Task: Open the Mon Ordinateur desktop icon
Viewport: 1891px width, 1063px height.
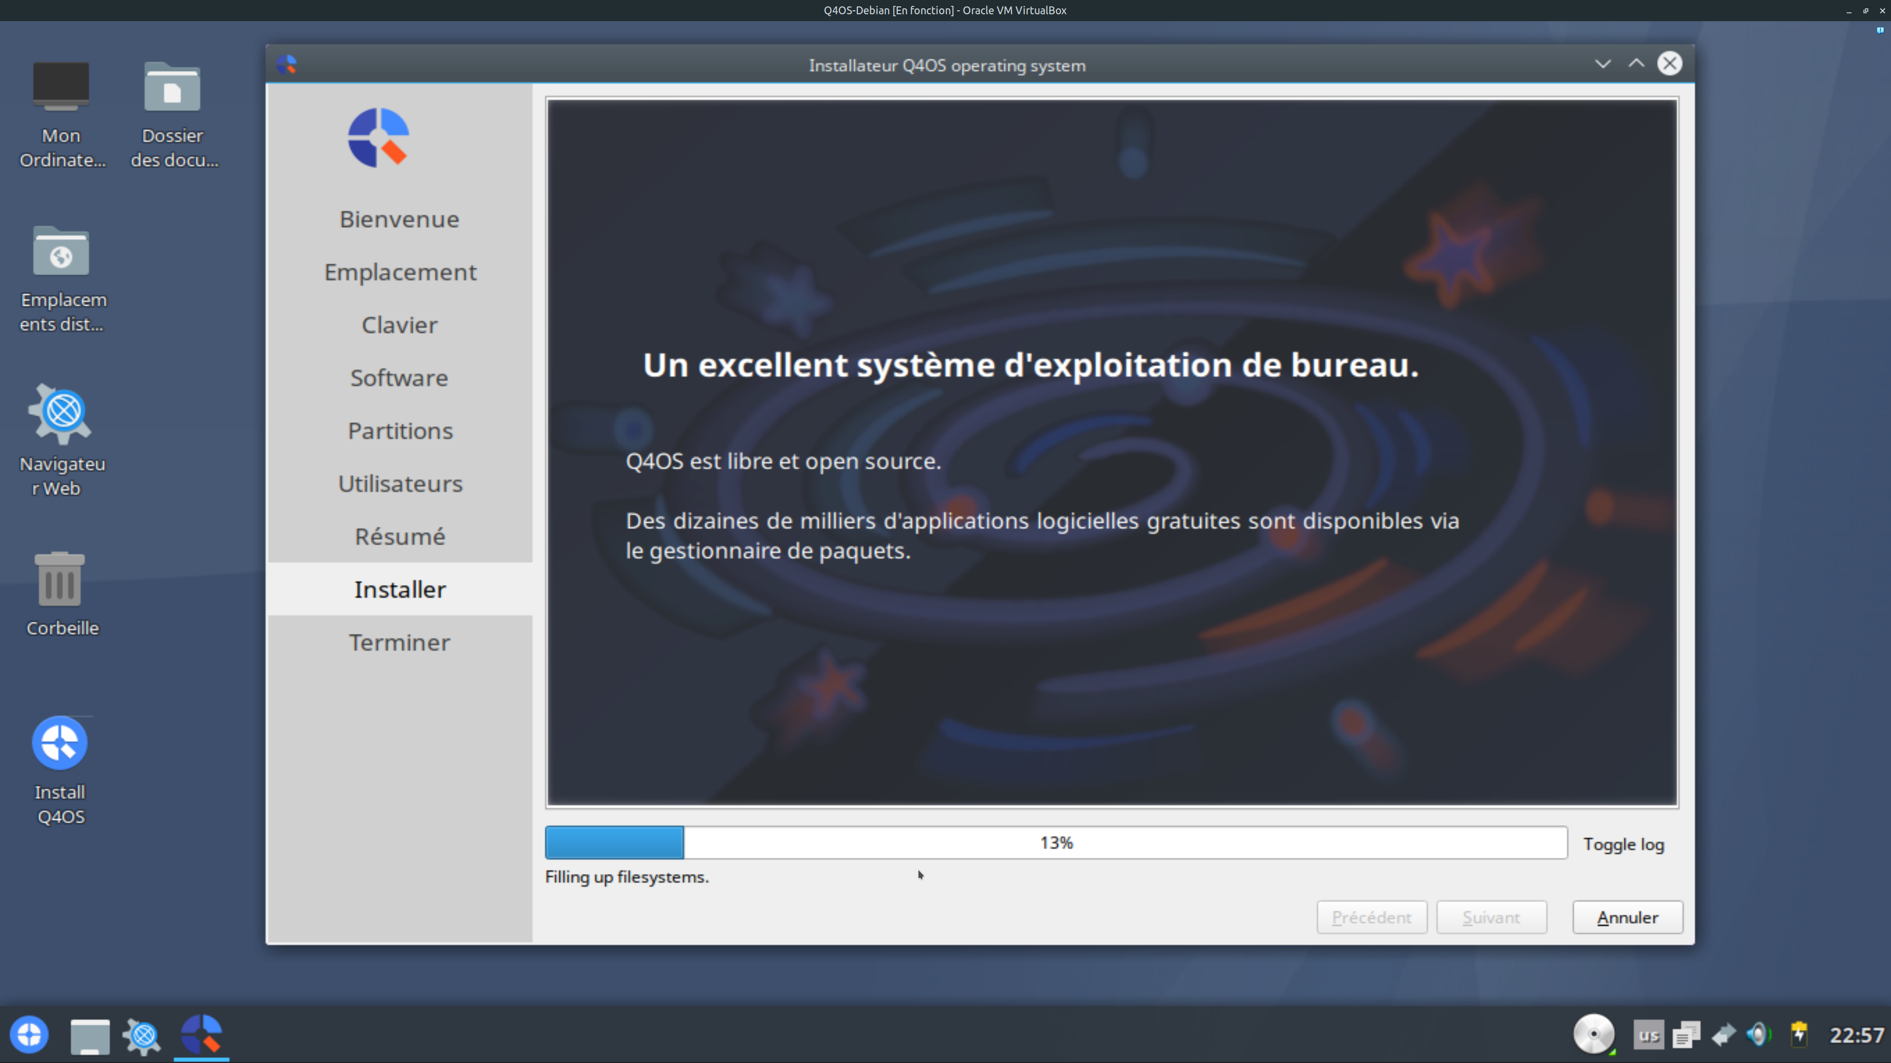Action: tap(62, 115)
